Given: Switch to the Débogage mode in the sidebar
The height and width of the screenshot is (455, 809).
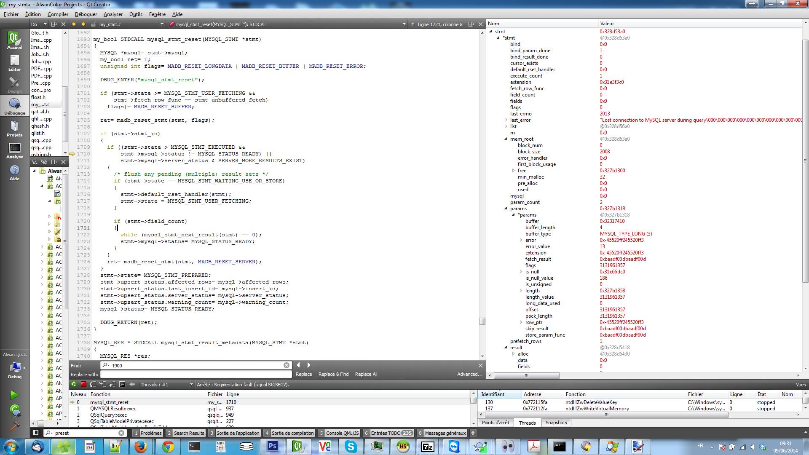Looking at the screenshot, I should click(15, 106).
